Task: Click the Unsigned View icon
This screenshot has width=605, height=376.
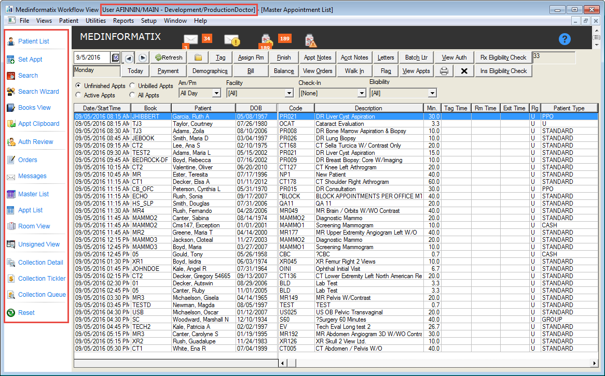Action: click(x=11, y=244)
